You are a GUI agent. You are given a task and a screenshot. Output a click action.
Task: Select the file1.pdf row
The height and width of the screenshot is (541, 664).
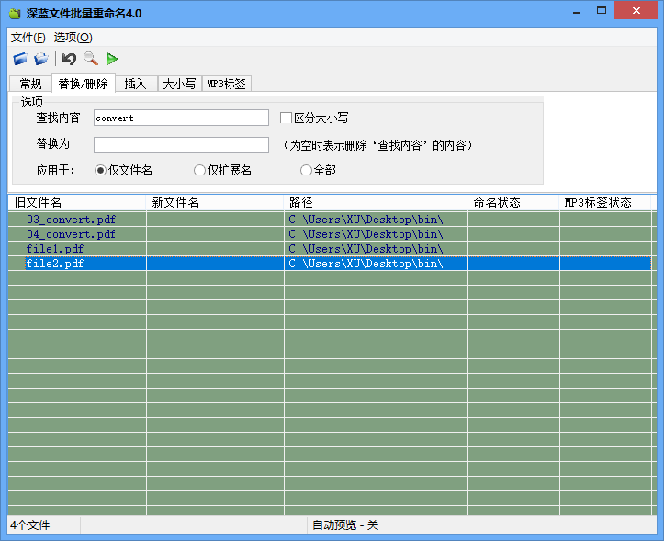(330, 249)
